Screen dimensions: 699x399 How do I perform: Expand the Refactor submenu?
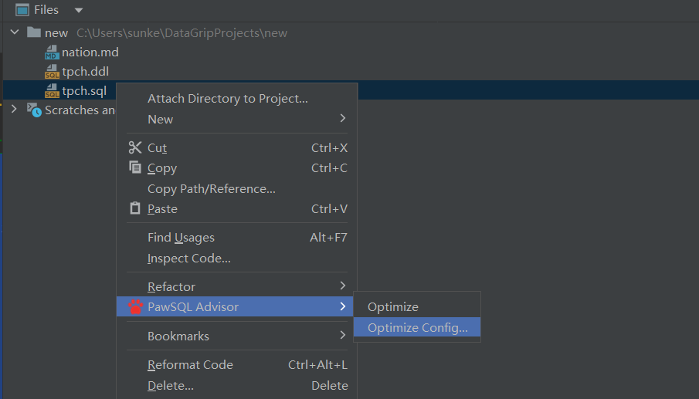[171, 286]
